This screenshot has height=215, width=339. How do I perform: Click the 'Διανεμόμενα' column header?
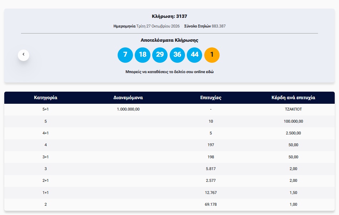(128, 98)
